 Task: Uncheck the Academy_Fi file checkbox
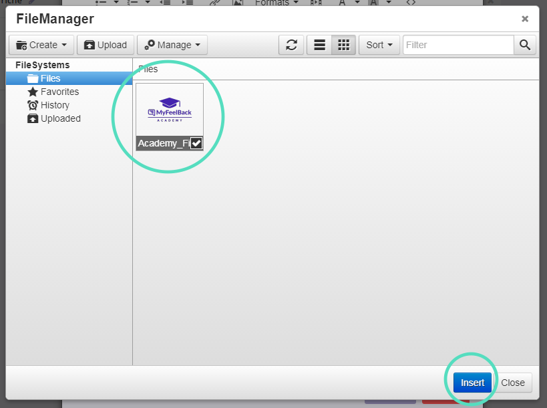coord(196,143)
